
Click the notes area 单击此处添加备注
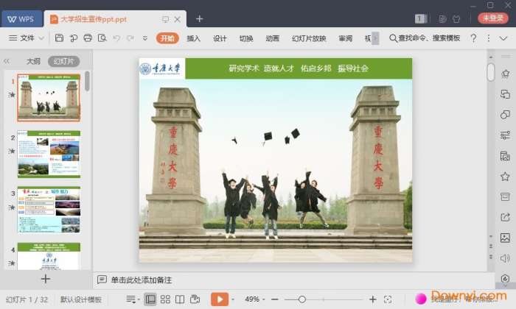[x=142, y=280]
